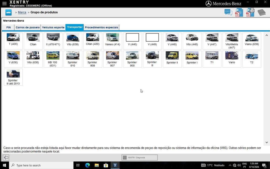Open File Explorer from the taskbar
Viewport: 270px width, 169px height.
tap(97, 165)
